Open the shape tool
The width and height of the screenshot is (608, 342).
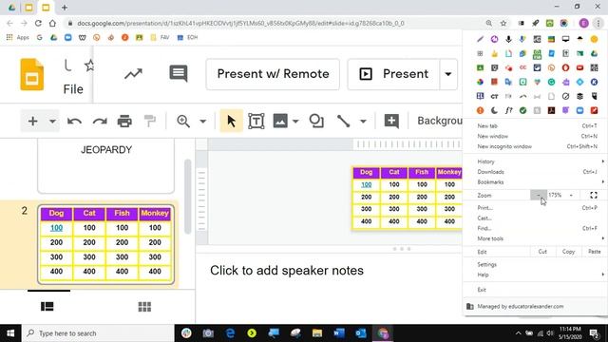[316, 121]
